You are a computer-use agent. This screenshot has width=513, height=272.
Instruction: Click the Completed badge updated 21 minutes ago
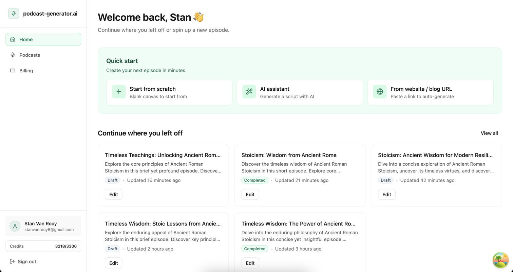[x=255, y=180]
